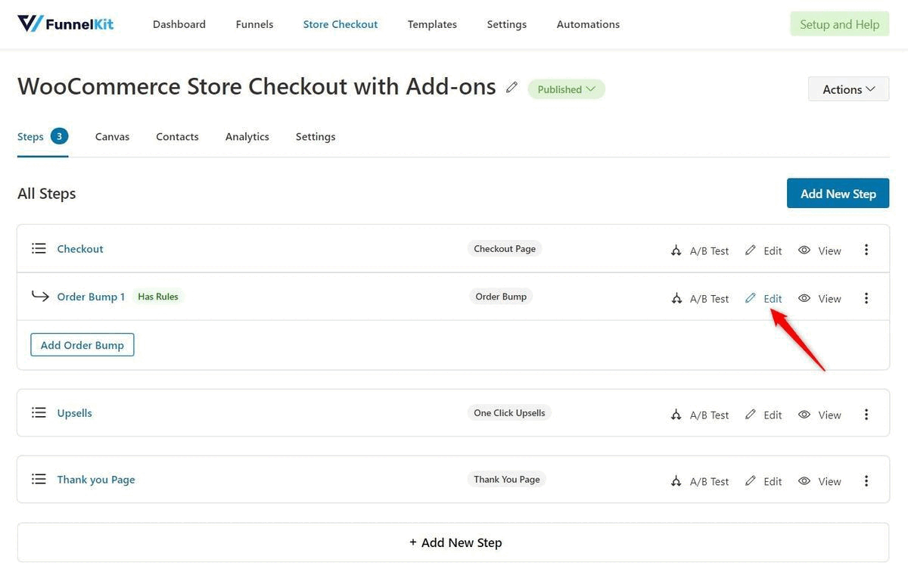Click the Add Order Bump button
This screenshot has width=908, height=575.
pyautogui.click(x=82, y=345)
